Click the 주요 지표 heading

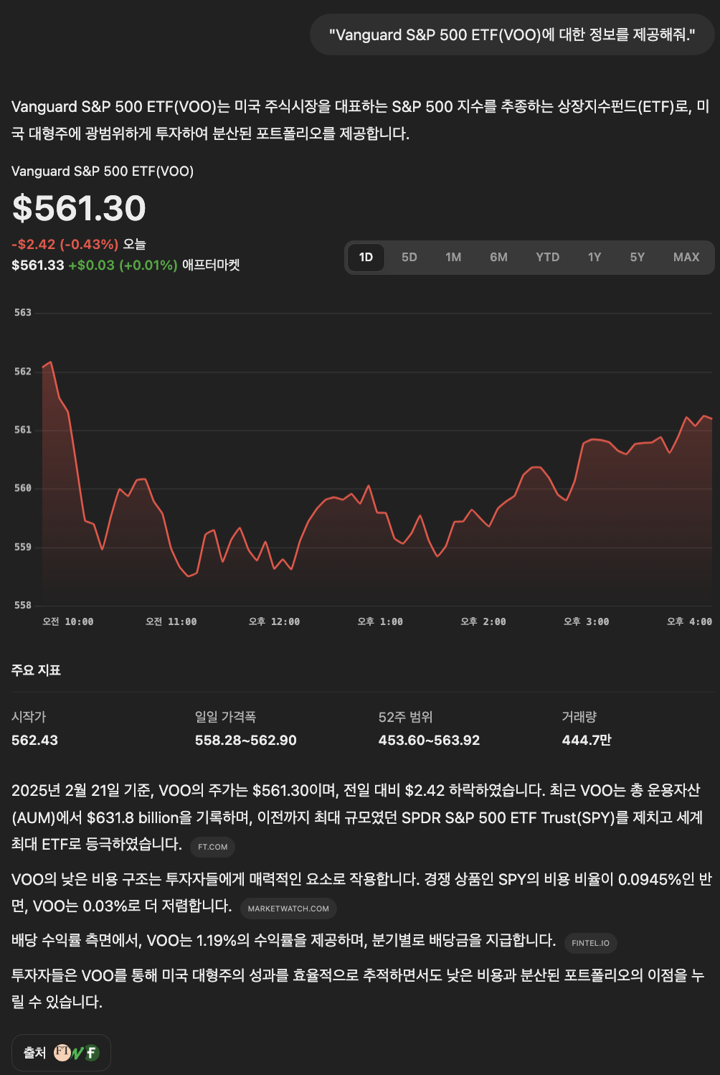coord(36,670)
